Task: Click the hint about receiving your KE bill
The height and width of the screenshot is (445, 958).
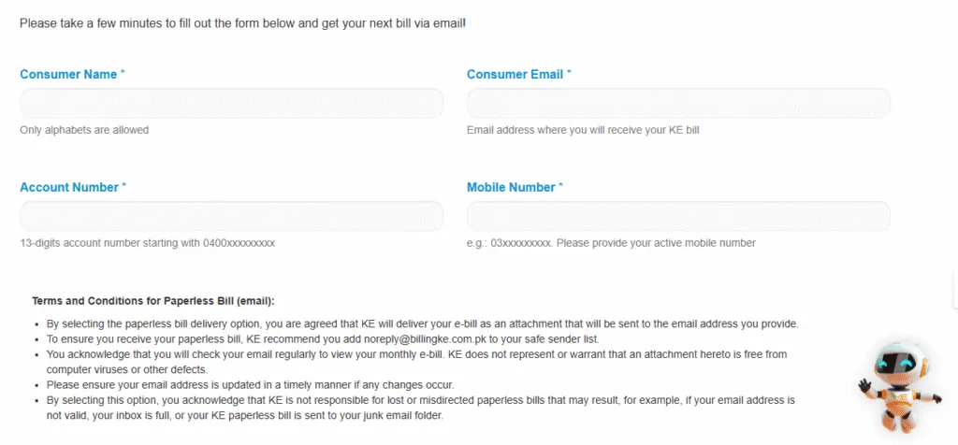Action: pyautogui.click(x=583, y=130)
